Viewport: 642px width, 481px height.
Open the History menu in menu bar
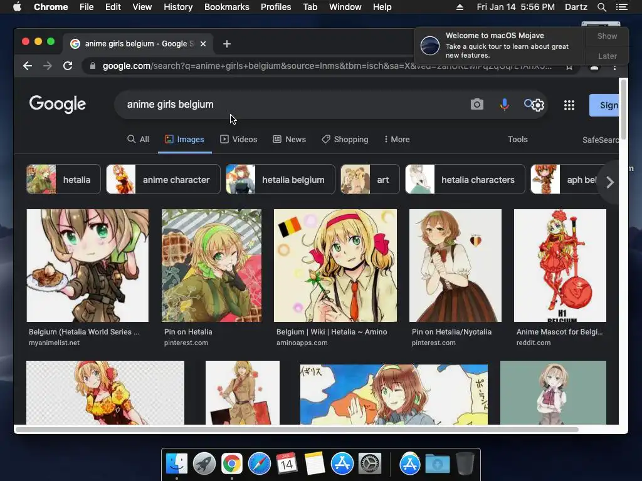point(178,7)
